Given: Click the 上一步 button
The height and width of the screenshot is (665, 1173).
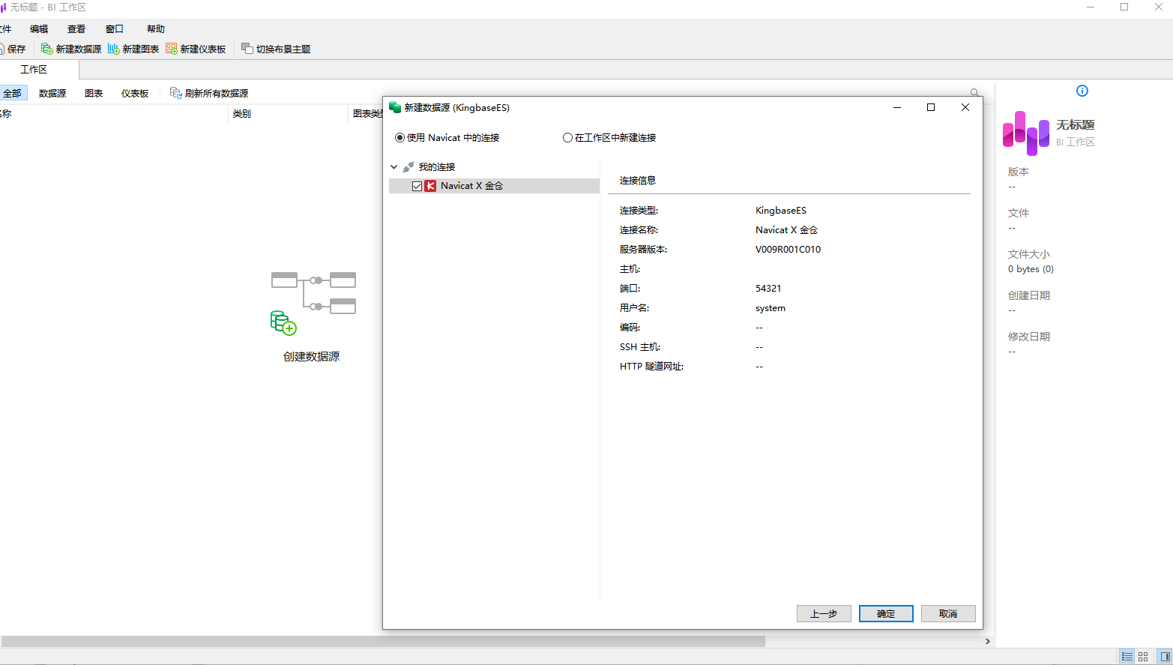Looking at the screenshot, I should coord(824,614).
